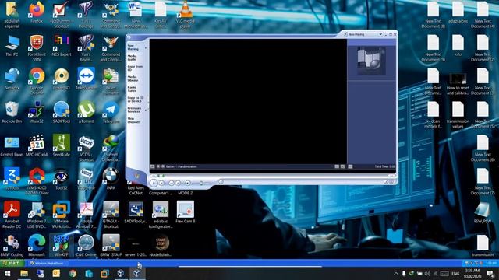Open the Now Playing tab in Media Player
Image resolution: width=499 pixels, height=280 pixels.
click(133, 47)
